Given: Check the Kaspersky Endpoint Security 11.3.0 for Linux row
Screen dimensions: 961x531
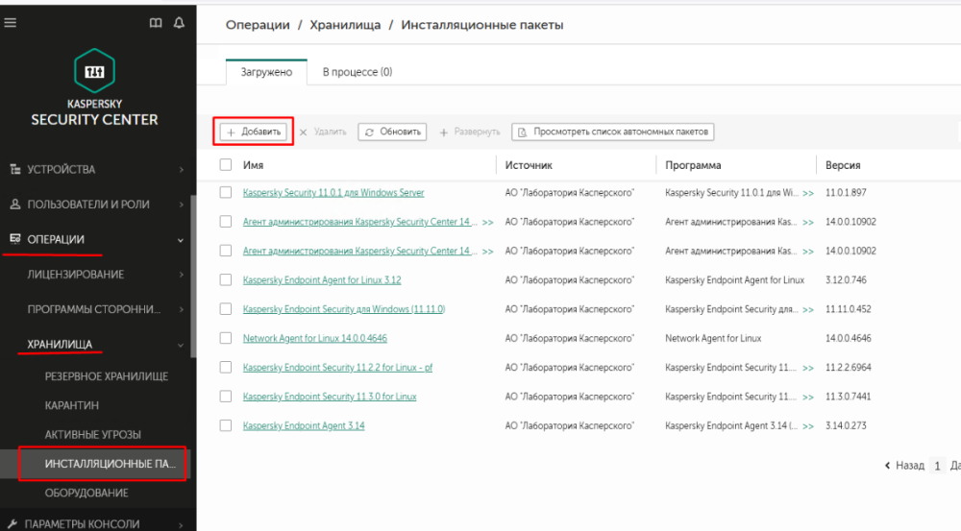Looking at the screenshot, I should tap(226, 397).
